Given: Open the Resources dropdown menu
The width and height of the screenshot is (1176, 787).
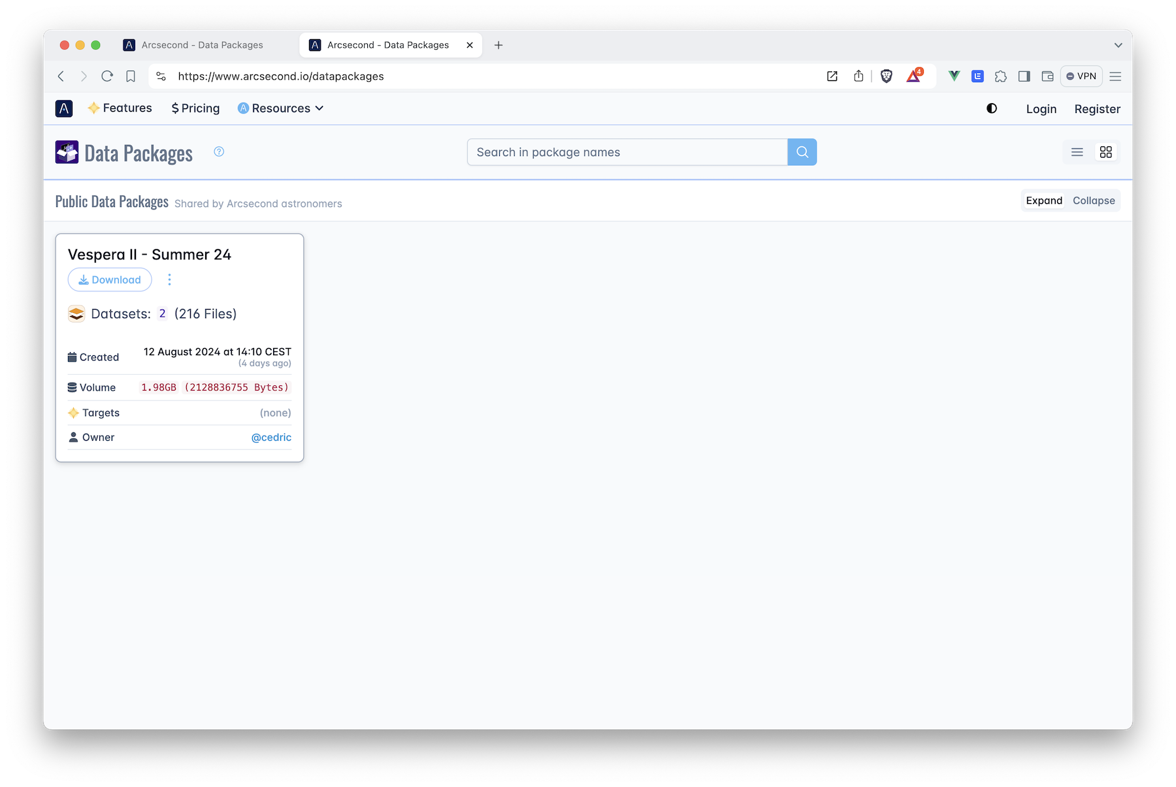Looking at the screenshot, I should click(280, 108).
